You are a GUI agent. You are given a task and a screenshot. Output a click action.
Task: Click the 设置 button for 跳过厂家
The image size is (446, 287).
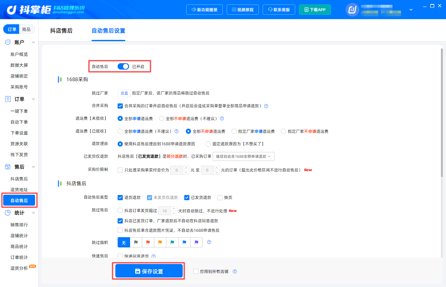click(x=124, y=93)
